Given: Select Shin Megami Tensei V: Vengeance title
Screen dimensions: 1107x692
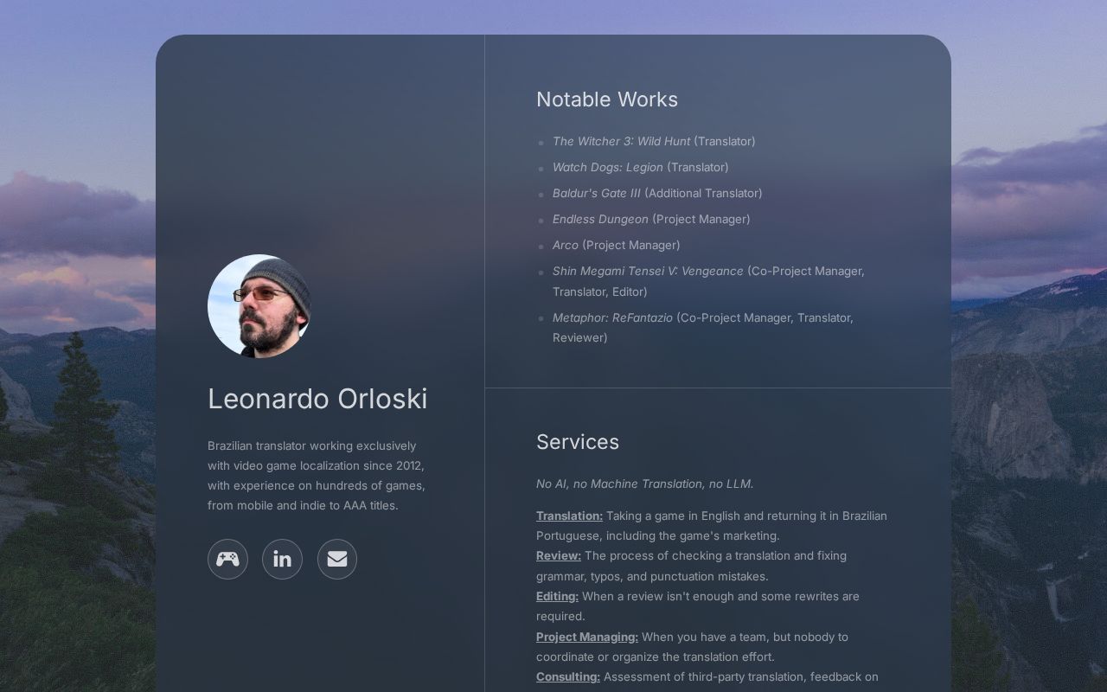Looking at the screenshot, I should 647,271.
